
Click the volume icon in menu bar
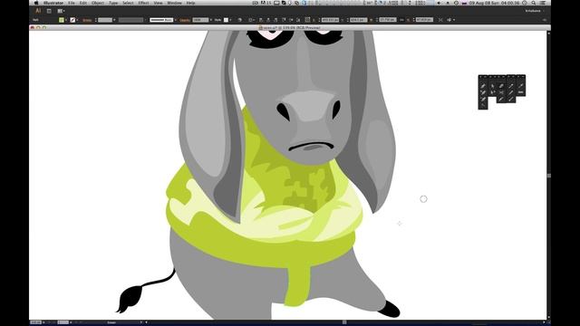[439, 3]
